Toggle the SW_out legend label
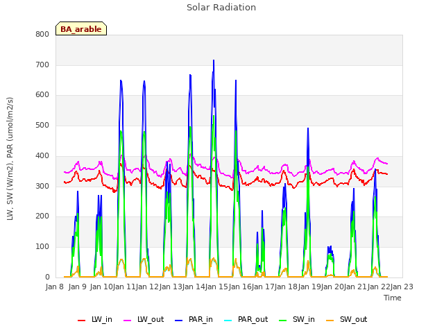Image resolution: width=444 pixels, height=333 pixels. [353, 319]
